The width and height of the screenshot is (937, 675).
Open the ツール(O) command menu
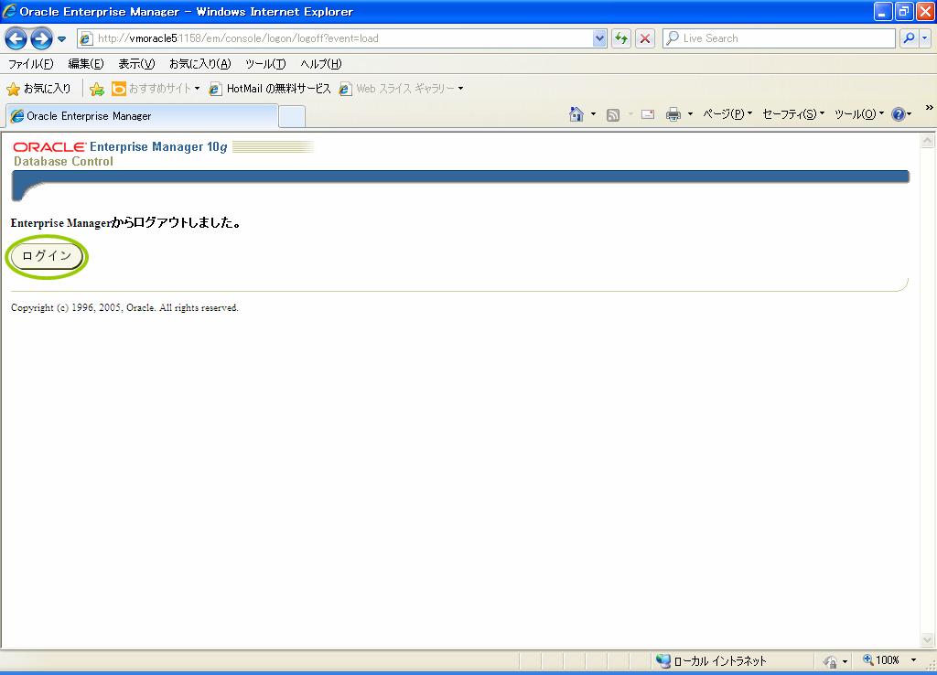[x=858, y=114]
